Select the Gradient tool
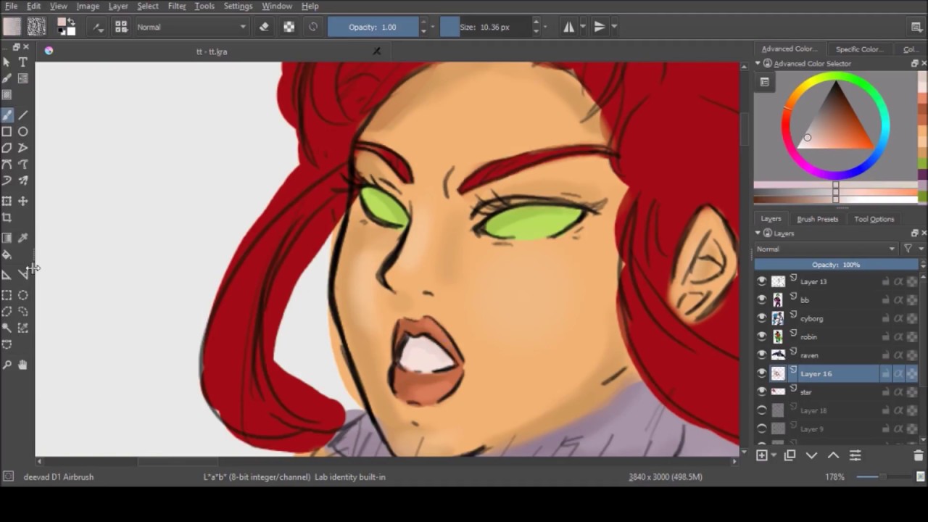Screen dimensions: 928x522 click(x=7, y=238)
